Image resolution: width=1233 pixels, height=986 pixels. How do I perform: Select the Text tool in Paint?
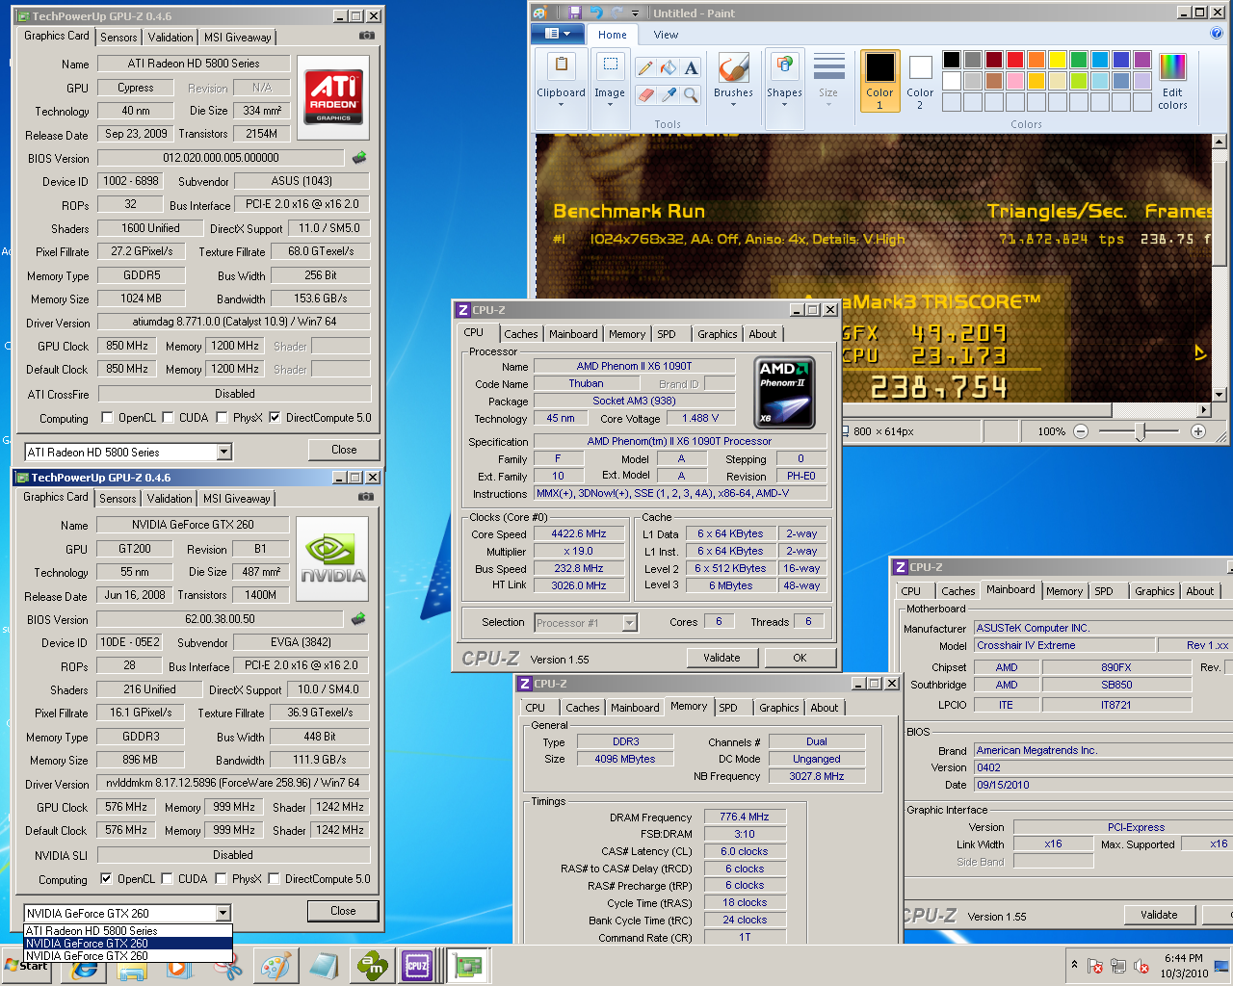click(691, 68)
